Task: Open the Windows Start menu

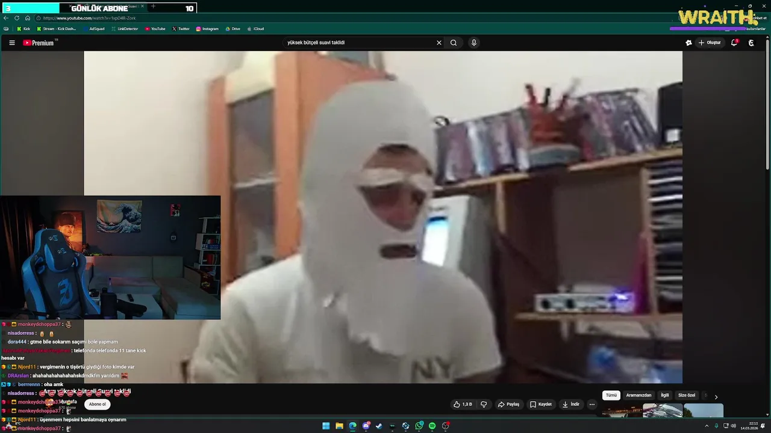Action: (x=326, y=426)
